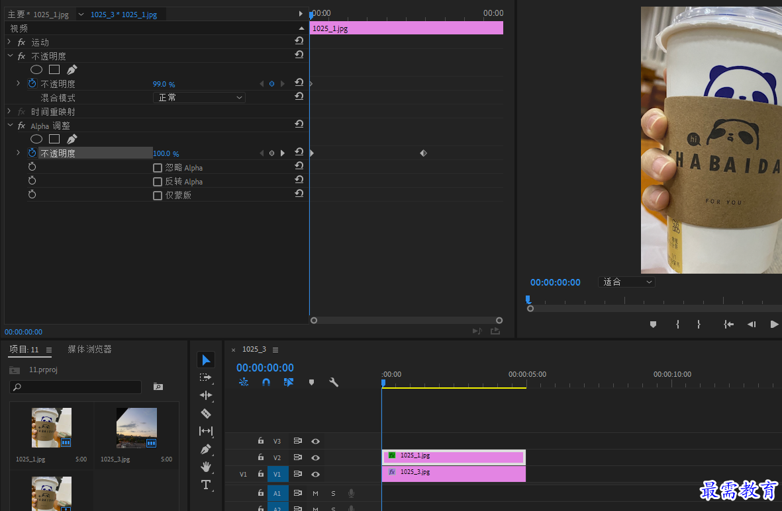Reset the 忽略 Alpha parameter

click(x=299, y=166)
